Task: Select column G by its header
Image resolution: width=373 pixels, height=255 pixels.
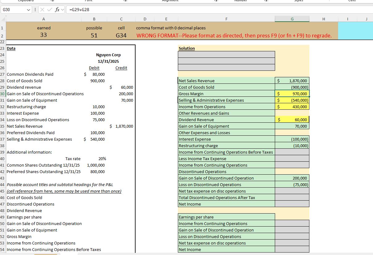Action: tap(292, 19)
